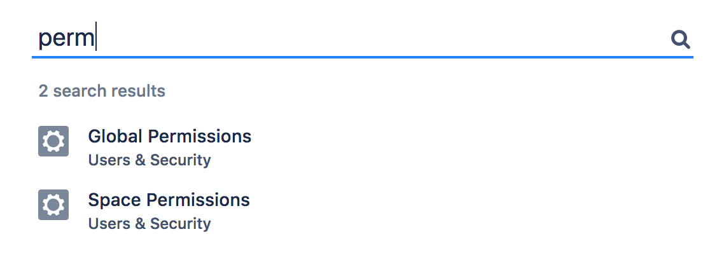This screenshot has width=710, height=262.
Task: Select the gear icon beside Global Permissions
Action: (x=53, y=141)
